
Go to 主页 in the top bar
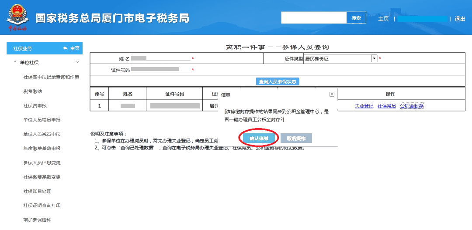pos(383,19)
